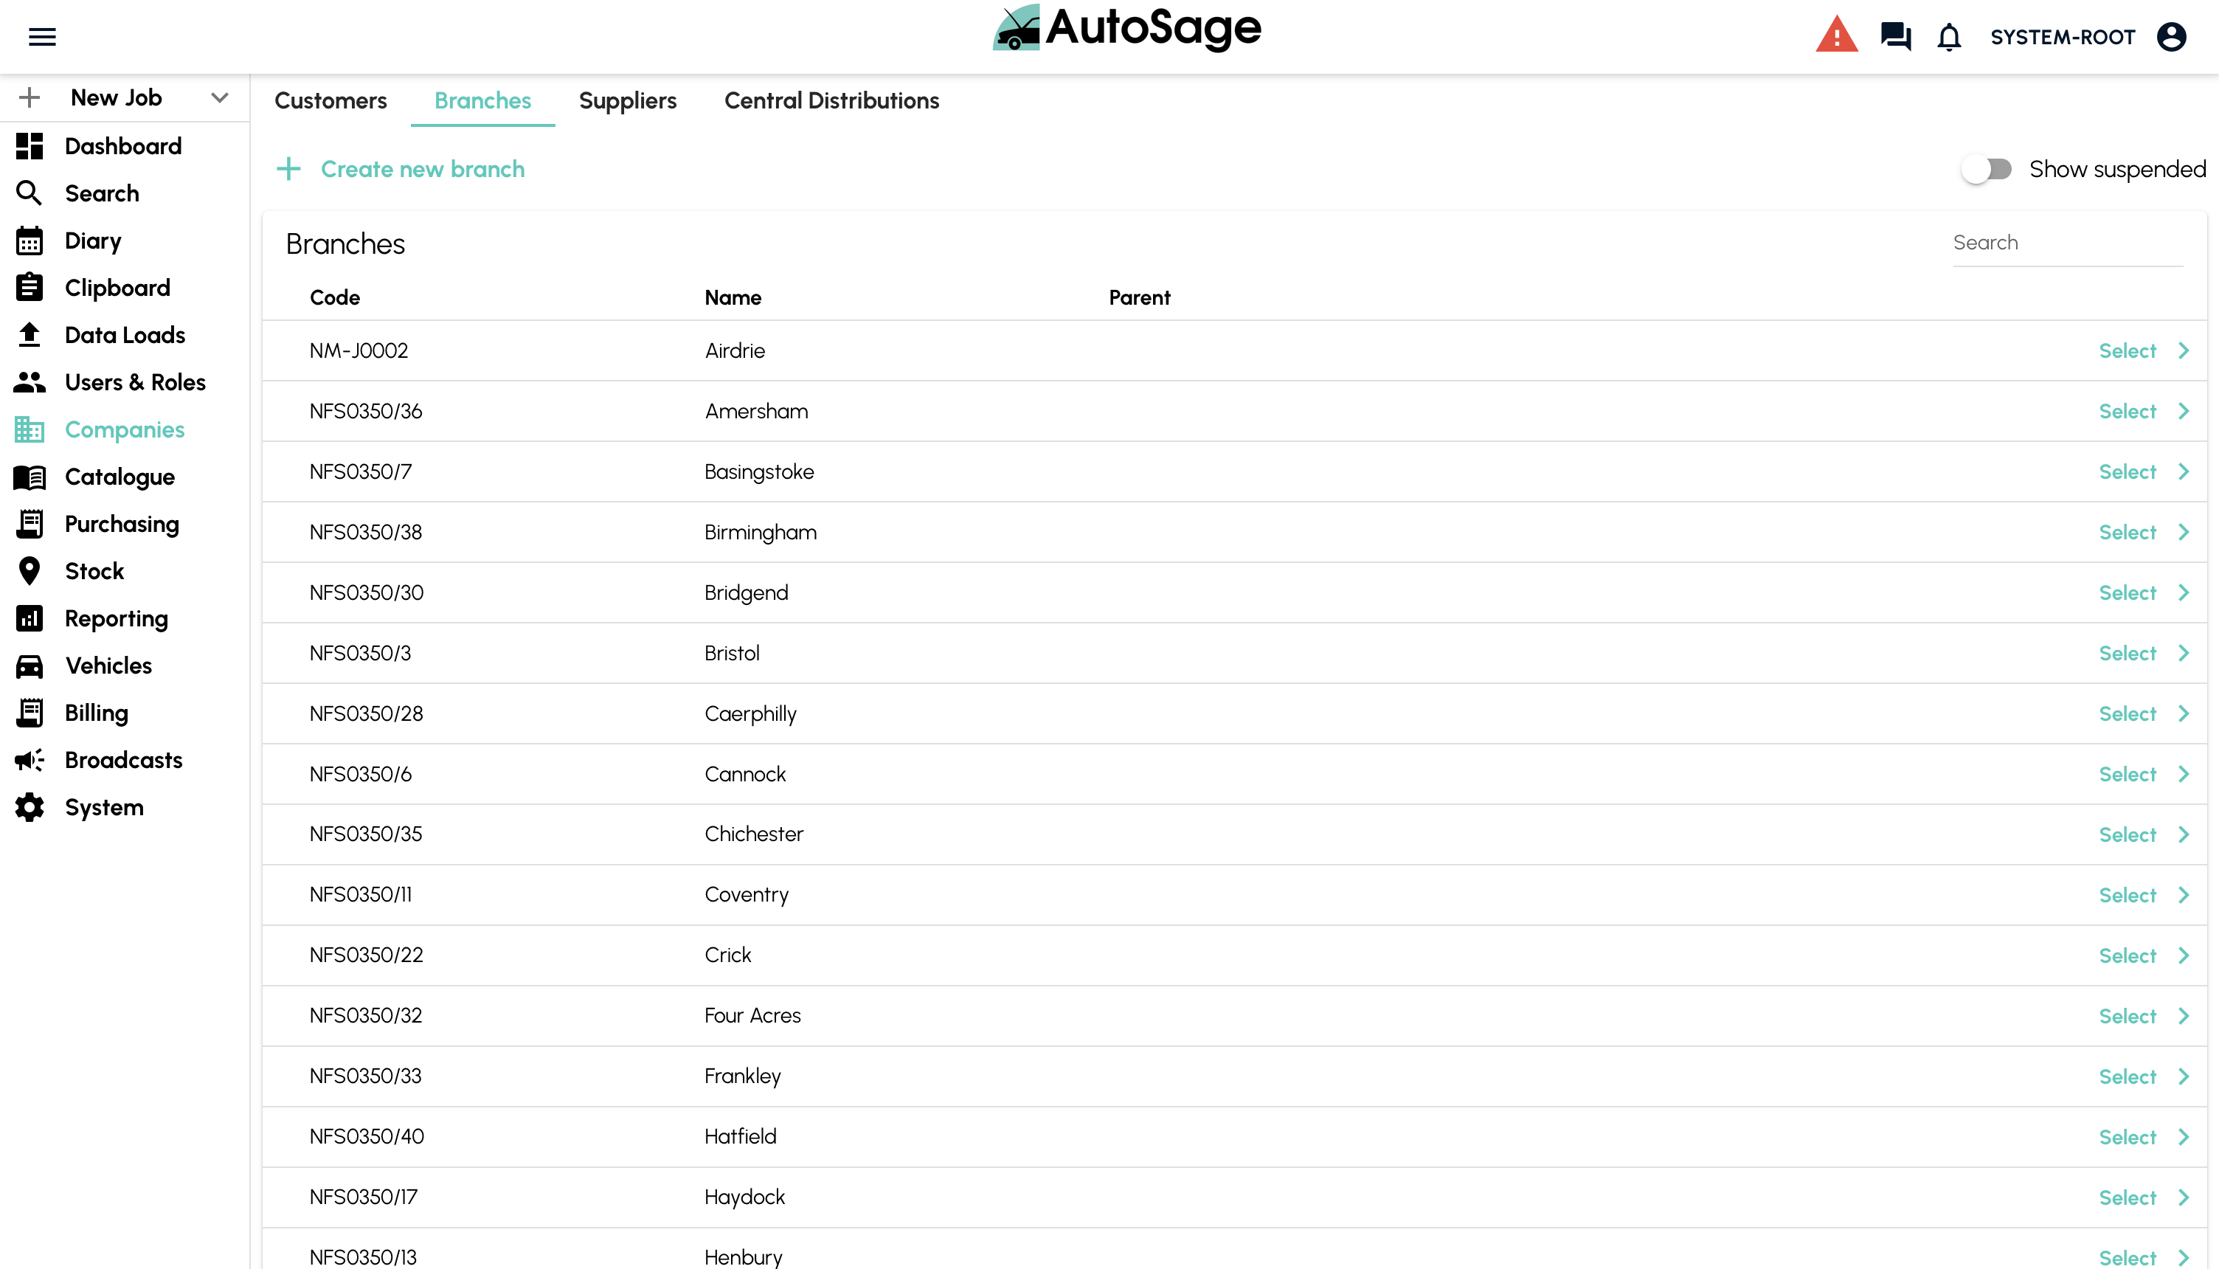This screenshot has width=2219, height=1269.
Task: Click the red warning alert icon
Action: tap(1837, 37)
